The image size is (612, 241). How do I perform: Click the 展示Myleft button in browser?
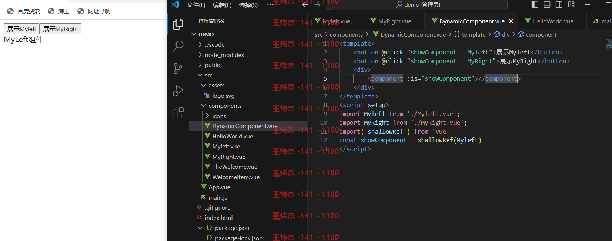[21, 29]
